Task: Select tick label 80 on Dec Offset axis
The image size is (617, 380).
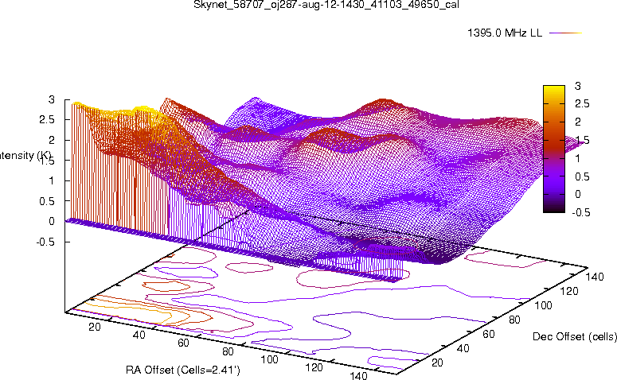Action: point(514,320)
